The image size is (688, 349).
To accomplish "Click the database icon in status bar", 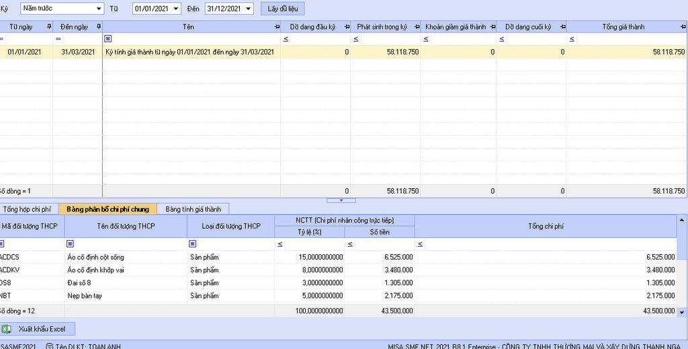I will tap(50, 346).
